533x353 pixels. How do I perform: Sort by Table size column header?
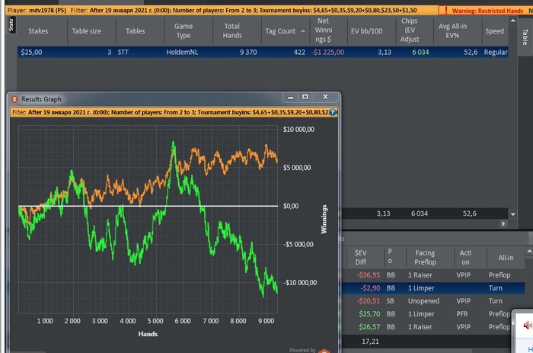pos(86,31)
